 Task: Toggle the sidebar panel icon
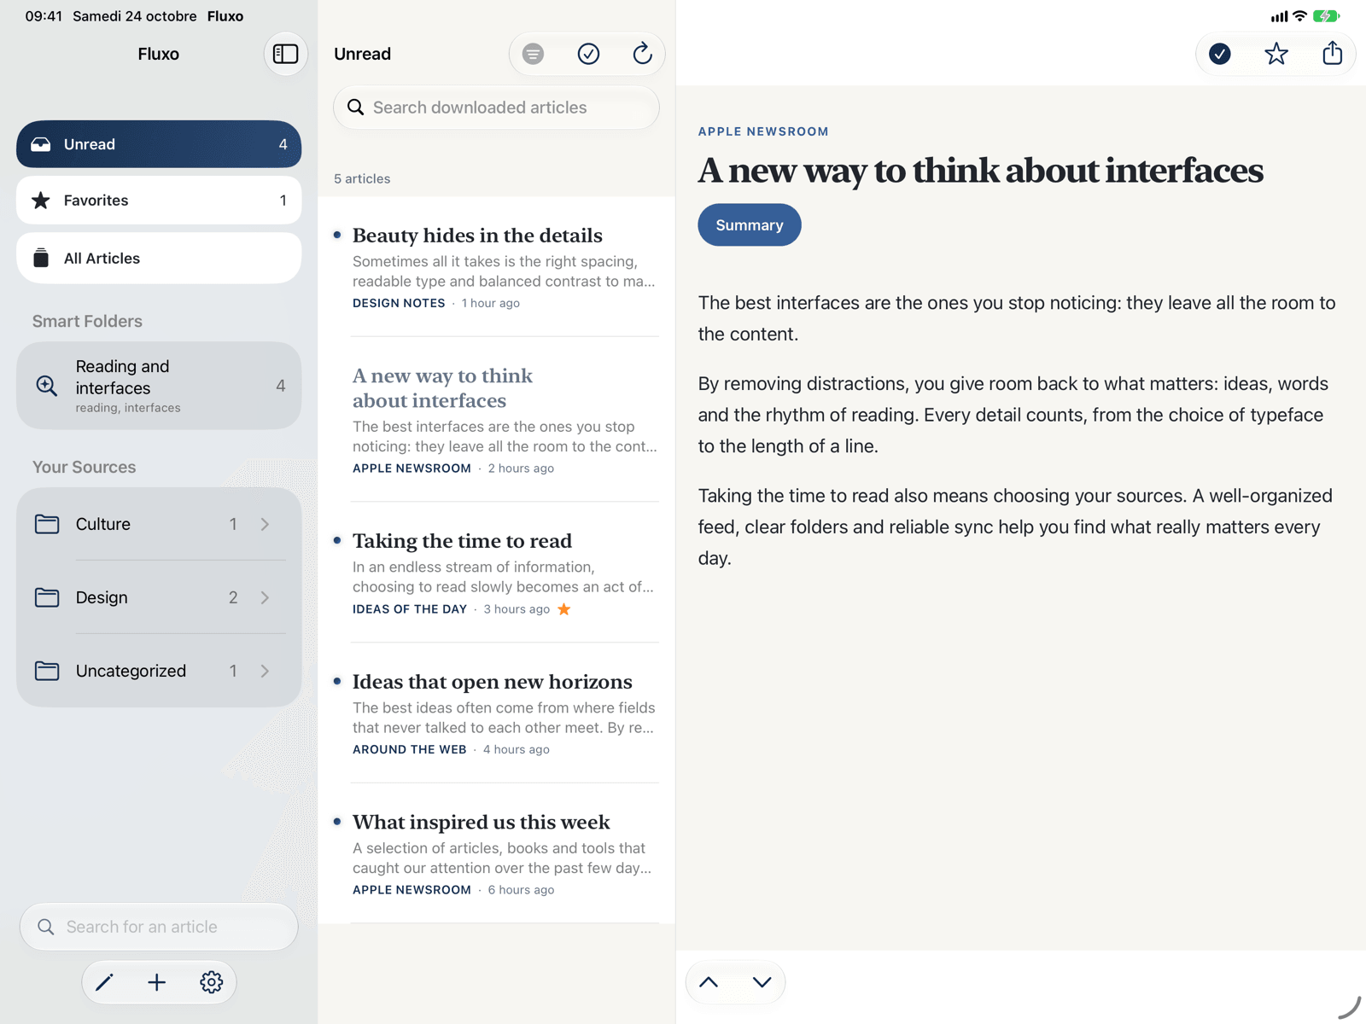point(285,54)
